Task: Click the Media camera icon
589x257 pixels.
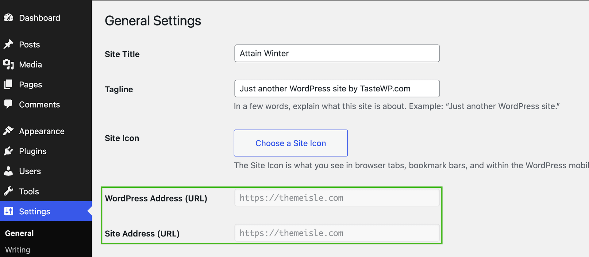Action: [9, 64]
